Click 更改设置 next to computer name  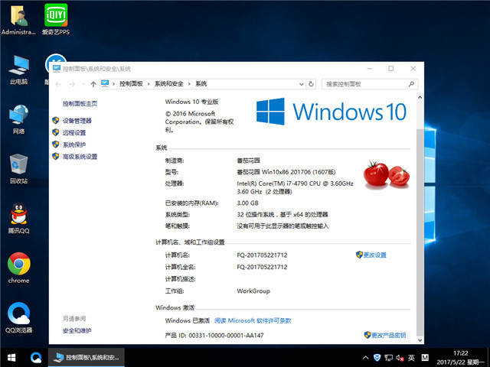tap(374, 255)
